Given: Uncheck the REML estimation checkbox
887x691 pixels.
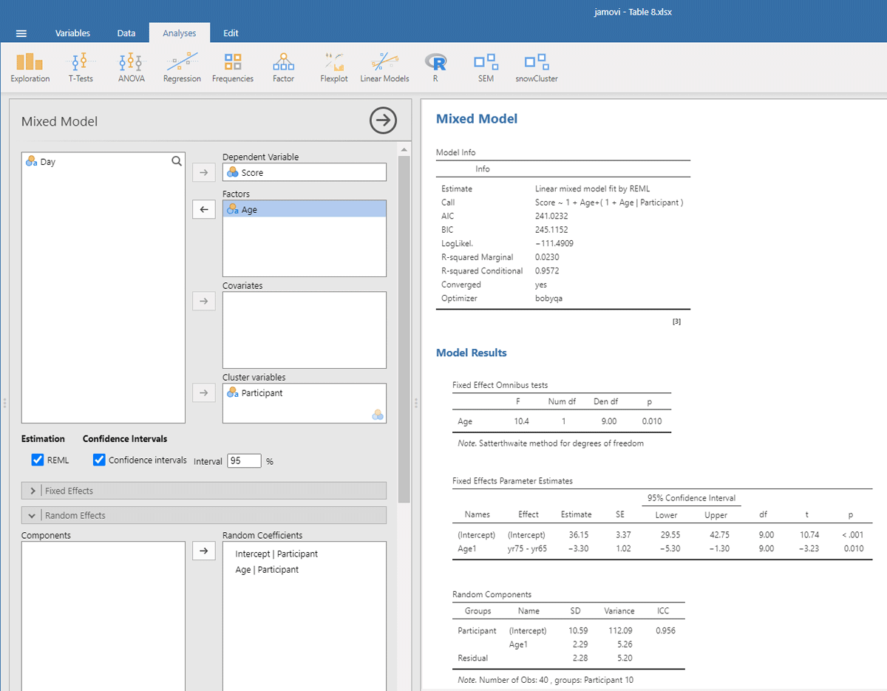Looking at the screenshot, I should [38, 460].
